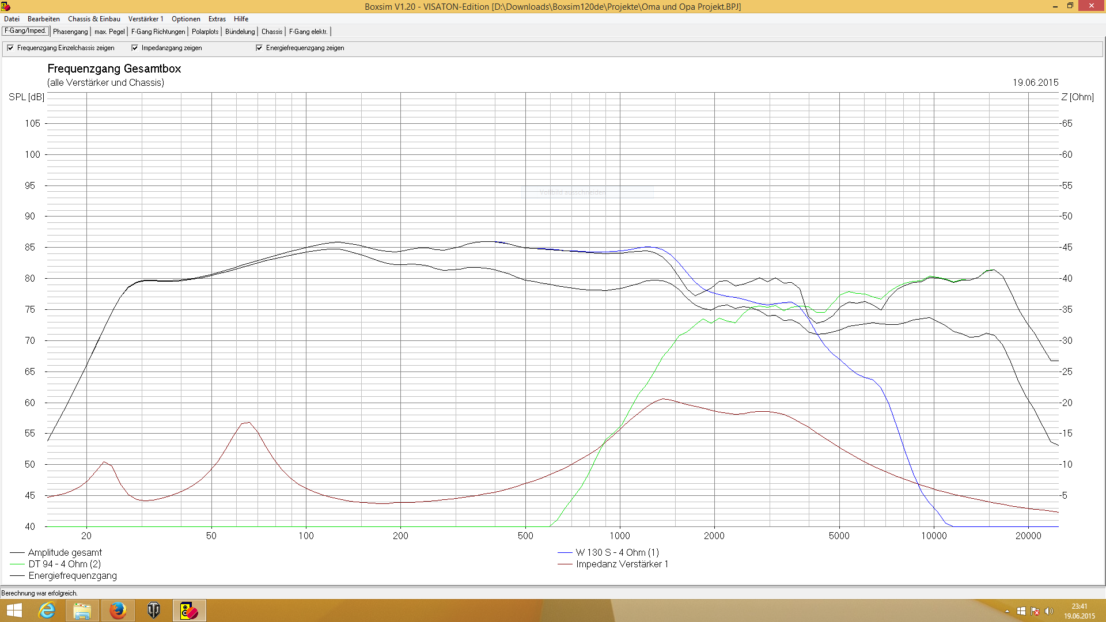
Task: Disable Energiefrequenzgang zeigen checkbox
Action: 259,48
